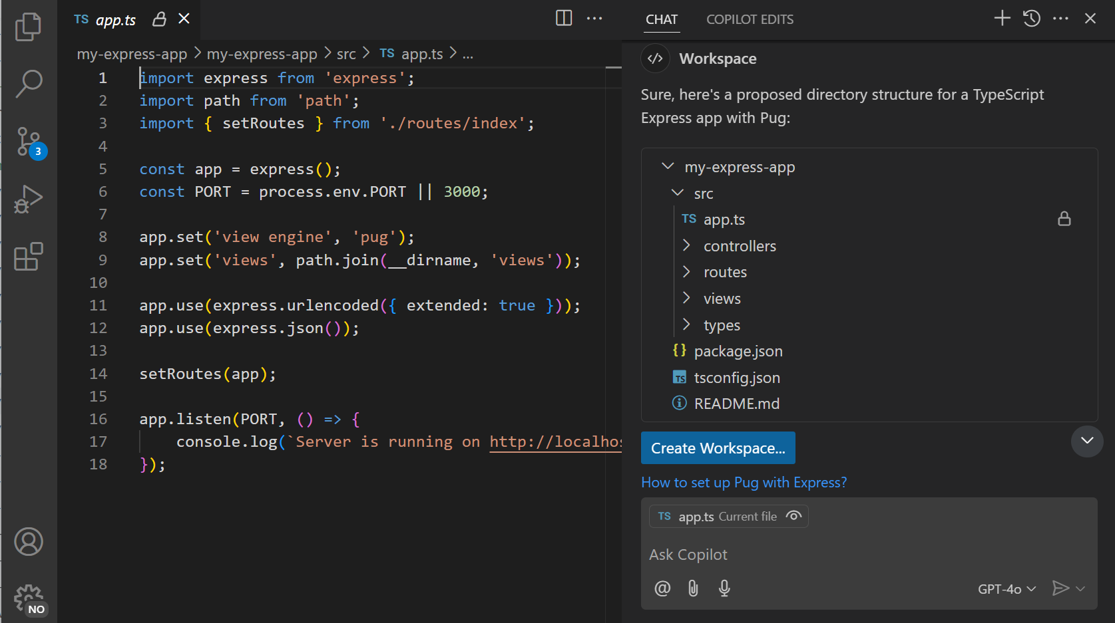1115x623 pixels.
Task: Open the Search panel icon
Action: tap(28, 83)
